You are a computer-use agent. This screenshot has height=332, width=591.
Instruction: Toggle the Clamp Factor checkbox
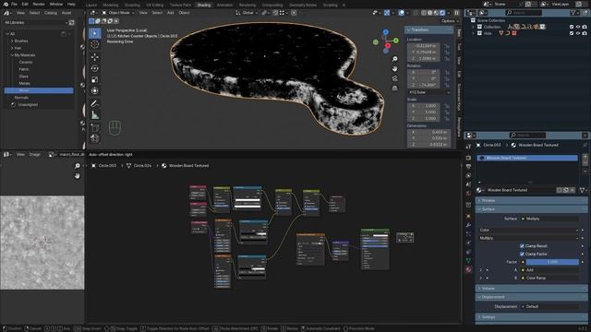pyautogui.click(x=522, y=255)
